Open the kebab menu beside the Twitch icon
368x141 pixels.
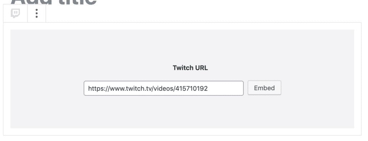coord(37,13)
